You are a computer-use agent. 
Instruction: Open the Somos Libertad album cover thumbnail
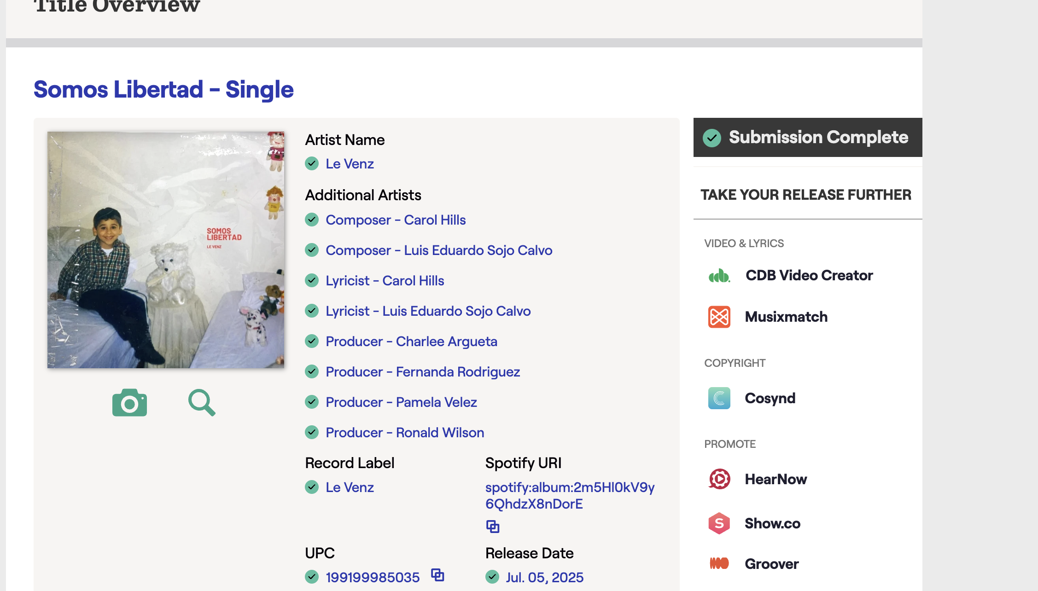coord(166,250)
